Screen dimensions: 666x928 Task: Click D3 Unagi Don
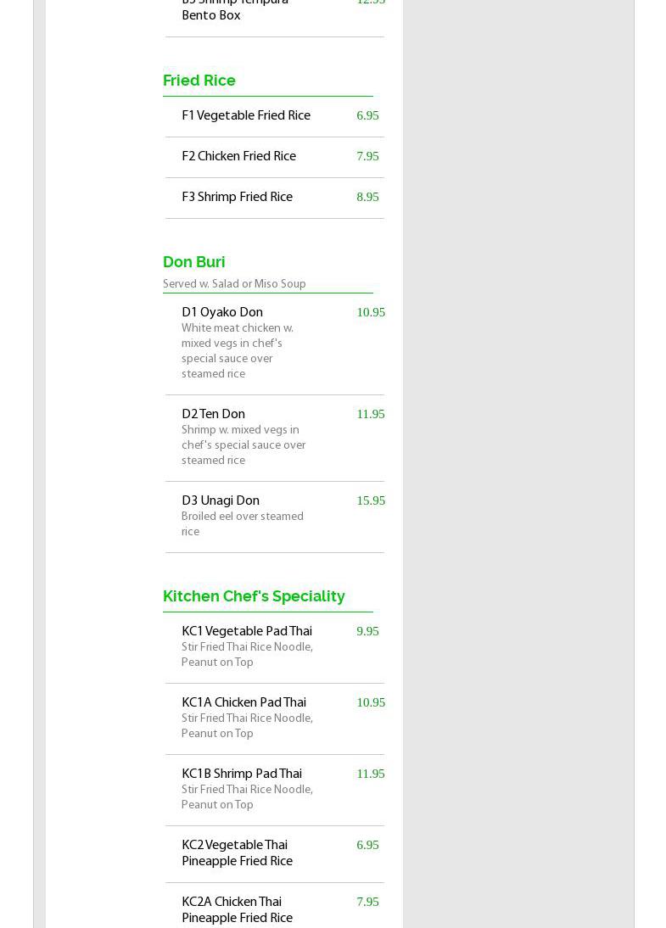[x=221, y=500]
